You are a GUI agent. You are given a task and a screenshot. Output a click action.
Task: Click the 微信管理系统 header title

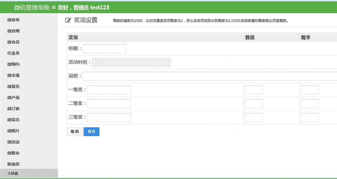click(32, 8)
